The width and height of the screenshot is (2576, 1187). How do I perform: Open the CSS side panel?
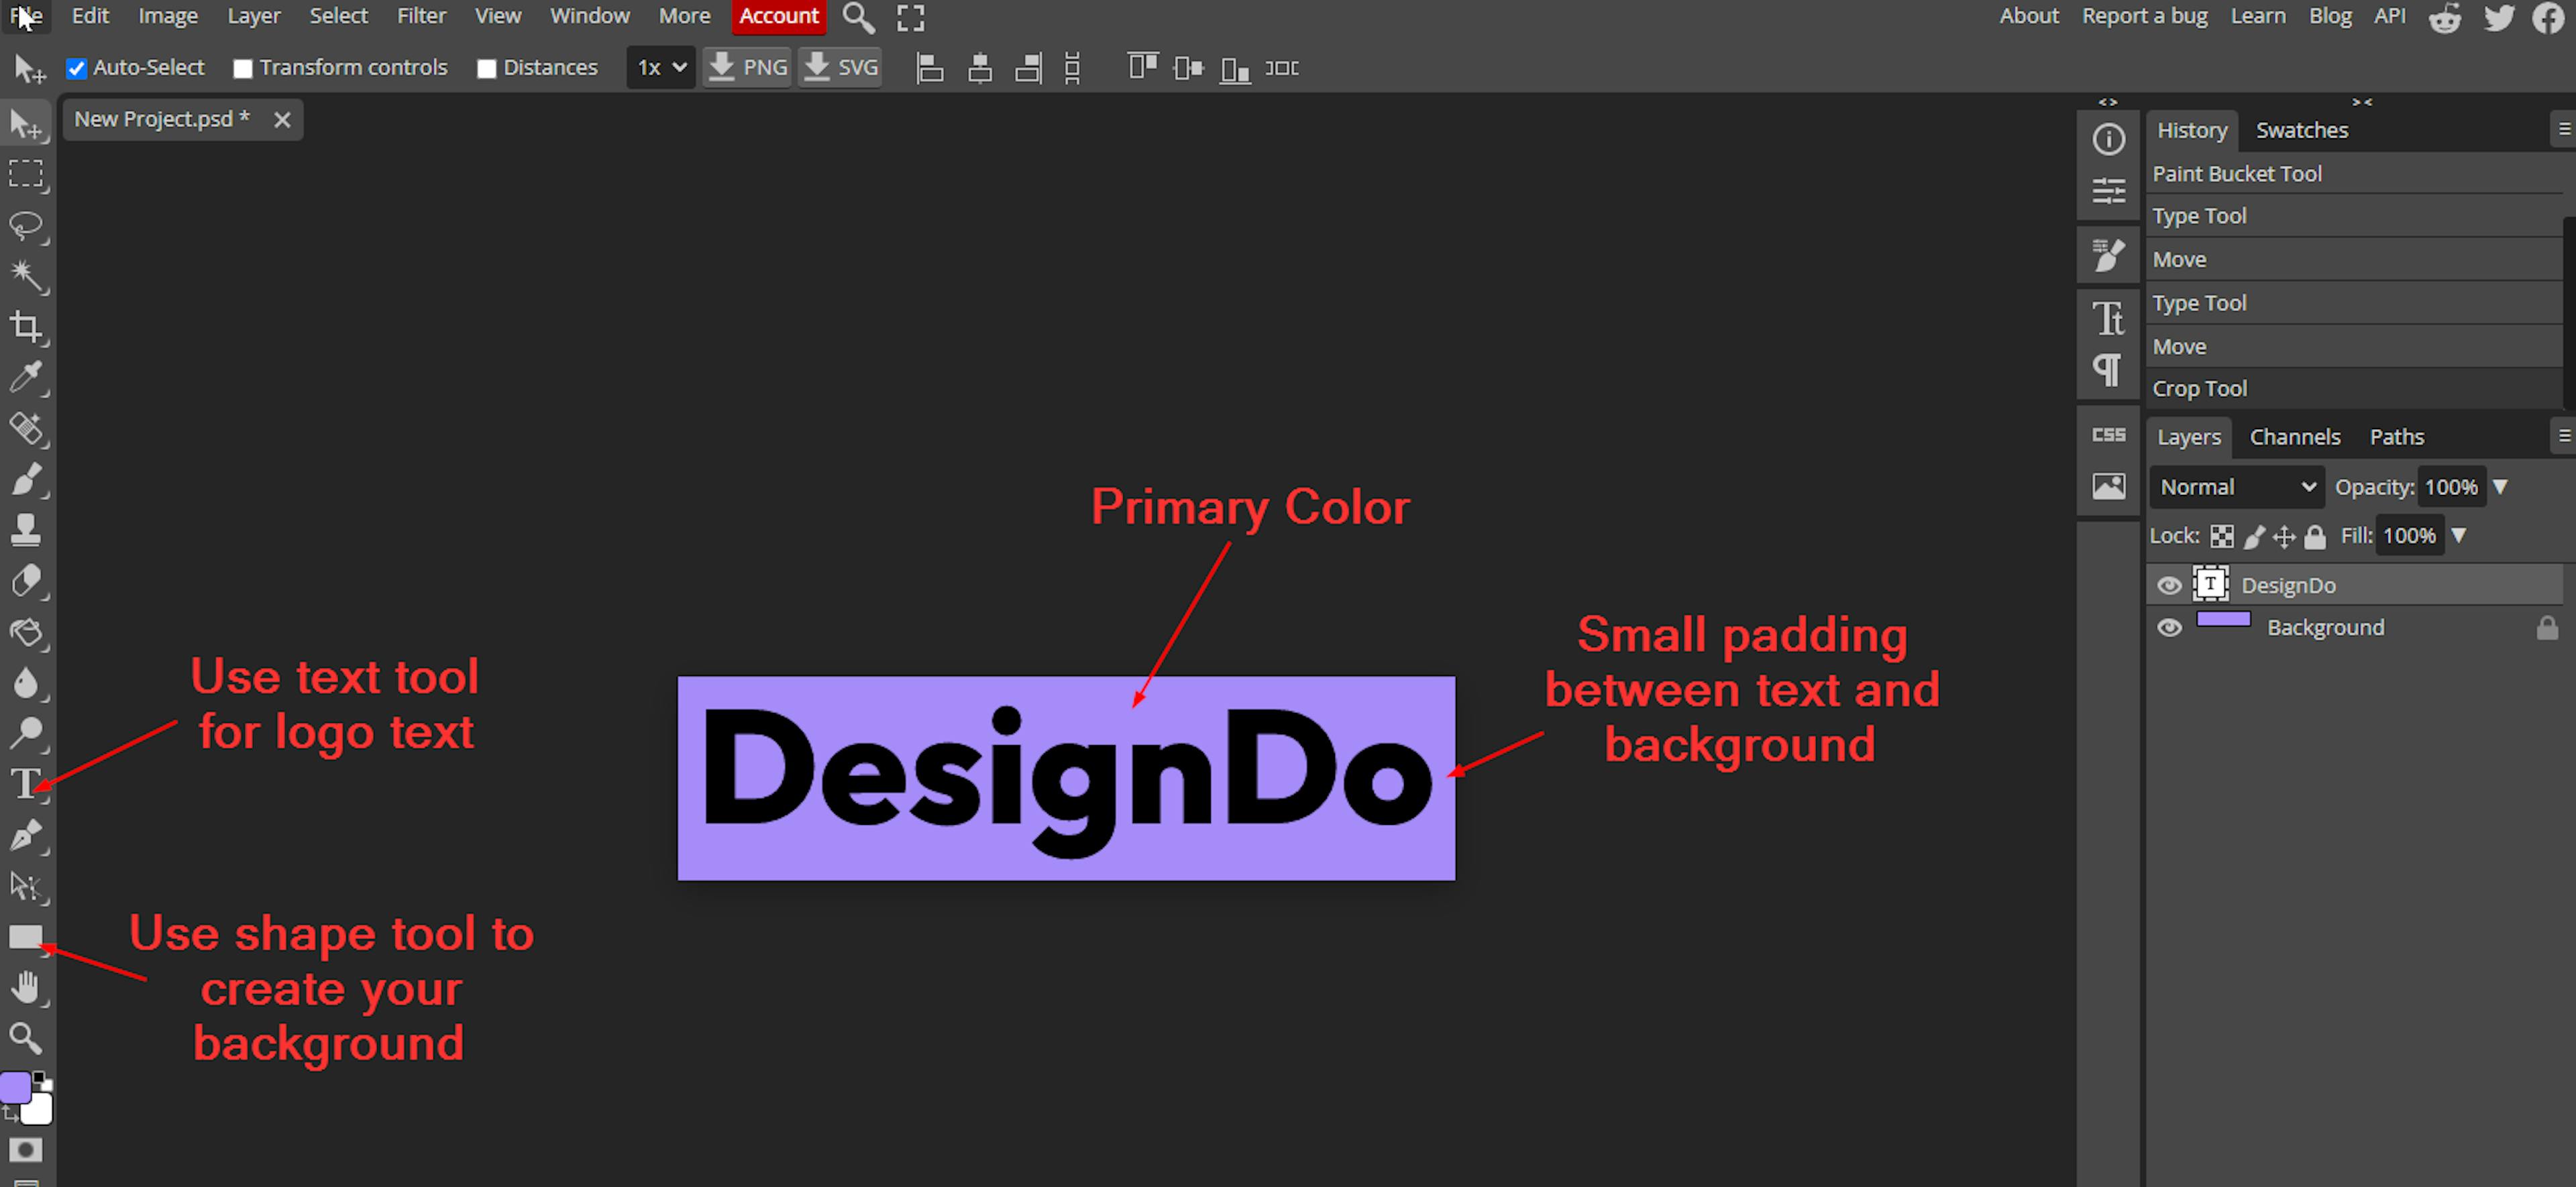(2108, 435)
